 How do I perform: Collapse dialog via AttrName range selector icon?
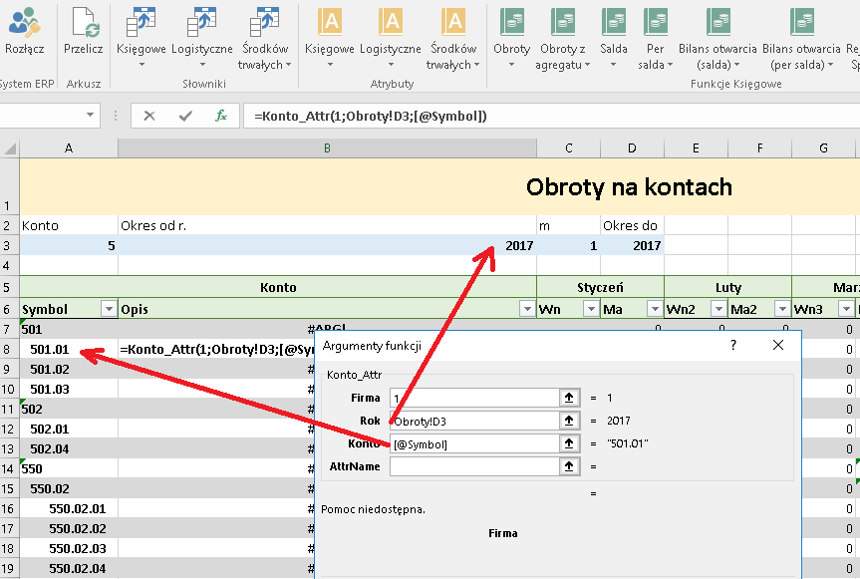569,466
